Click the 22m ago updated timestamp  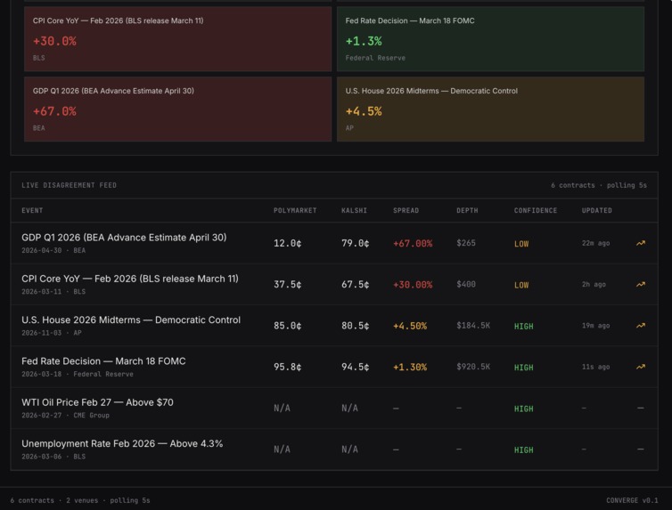click(595, 243)
